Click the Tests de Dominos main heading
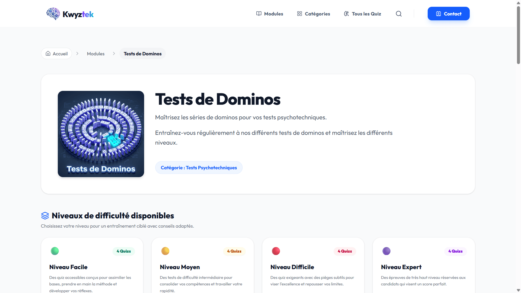The height and width of the screenshot is (293, 521). (218, 99)
